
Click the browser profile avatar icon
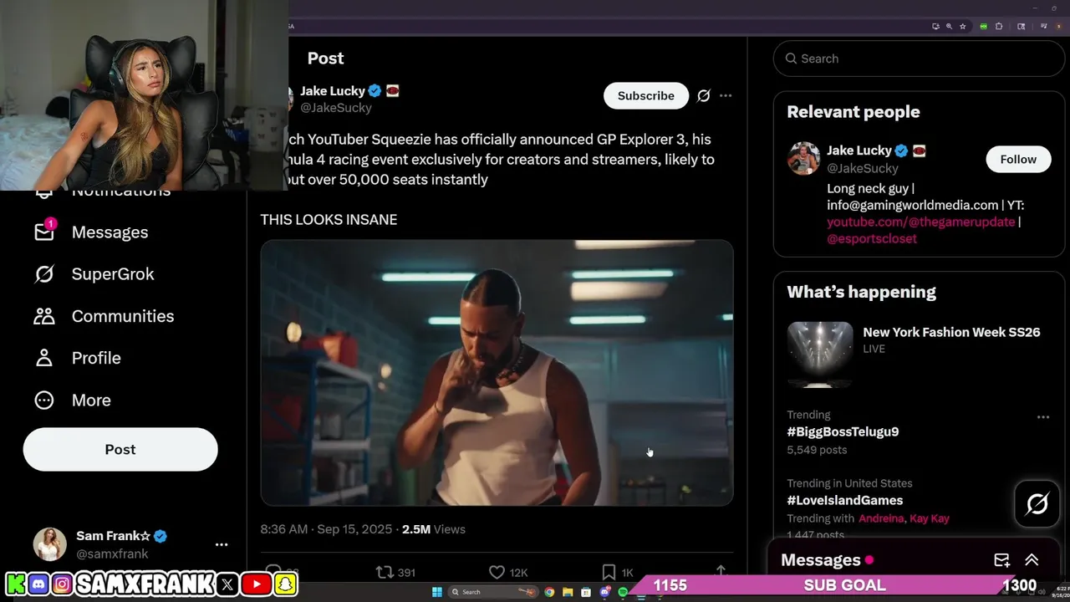click(1058, 27)
